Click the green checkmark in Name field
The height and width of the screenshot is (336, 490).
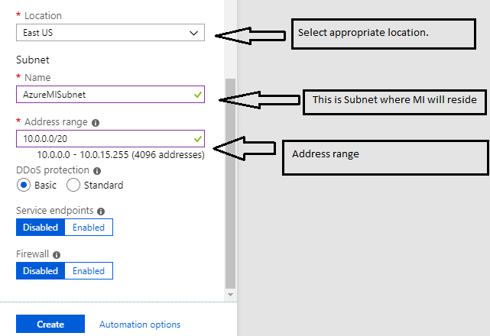[x=197, y=94]
